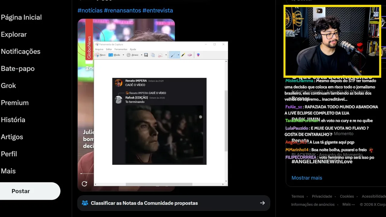Screen dimensions: 386x217
Task: Click the YouTube icon on the webcam overlay
Action: pyautogui.click(x=319, y=11)
